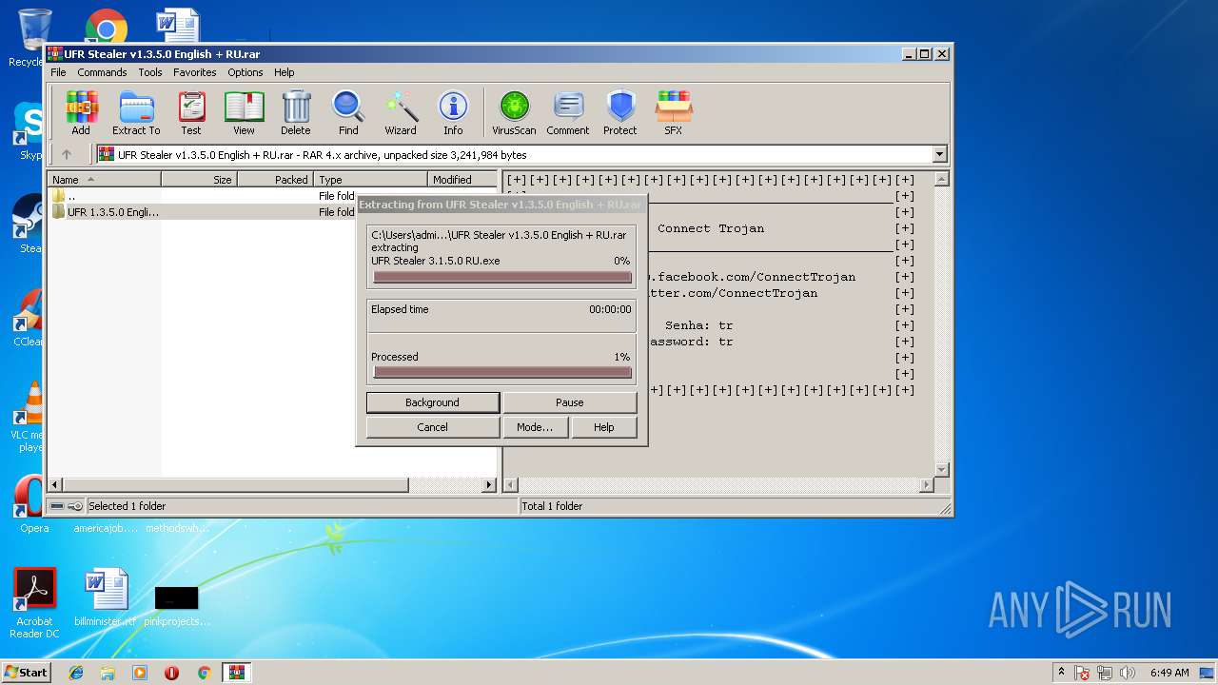Open the Find magnifier tool
This screenshot has height=685, width=1218.
click(x=348, y=113)
